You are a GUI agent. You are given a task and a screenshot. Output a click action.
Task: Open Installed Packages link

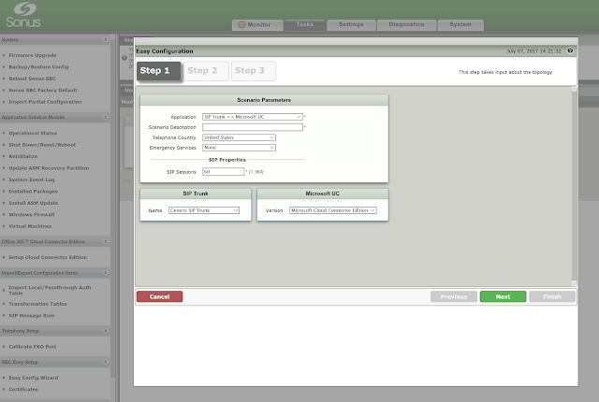(x=33, y=192)
